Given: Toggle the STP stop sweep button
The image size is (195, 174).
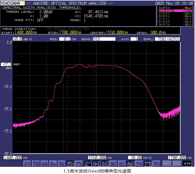Looking at the screenshot, I should point(187,163).
